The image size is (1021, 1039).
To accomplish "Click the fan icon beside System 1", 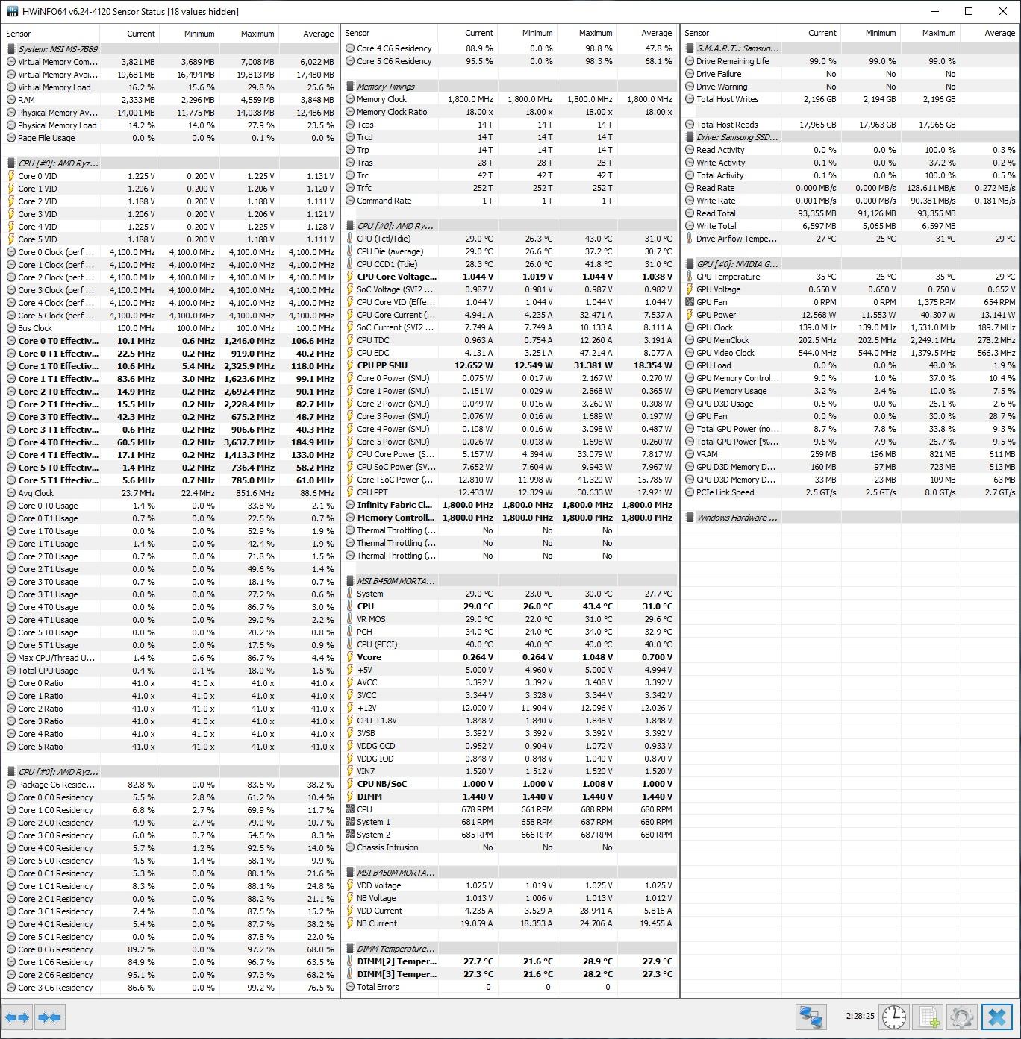I will 350,822.
